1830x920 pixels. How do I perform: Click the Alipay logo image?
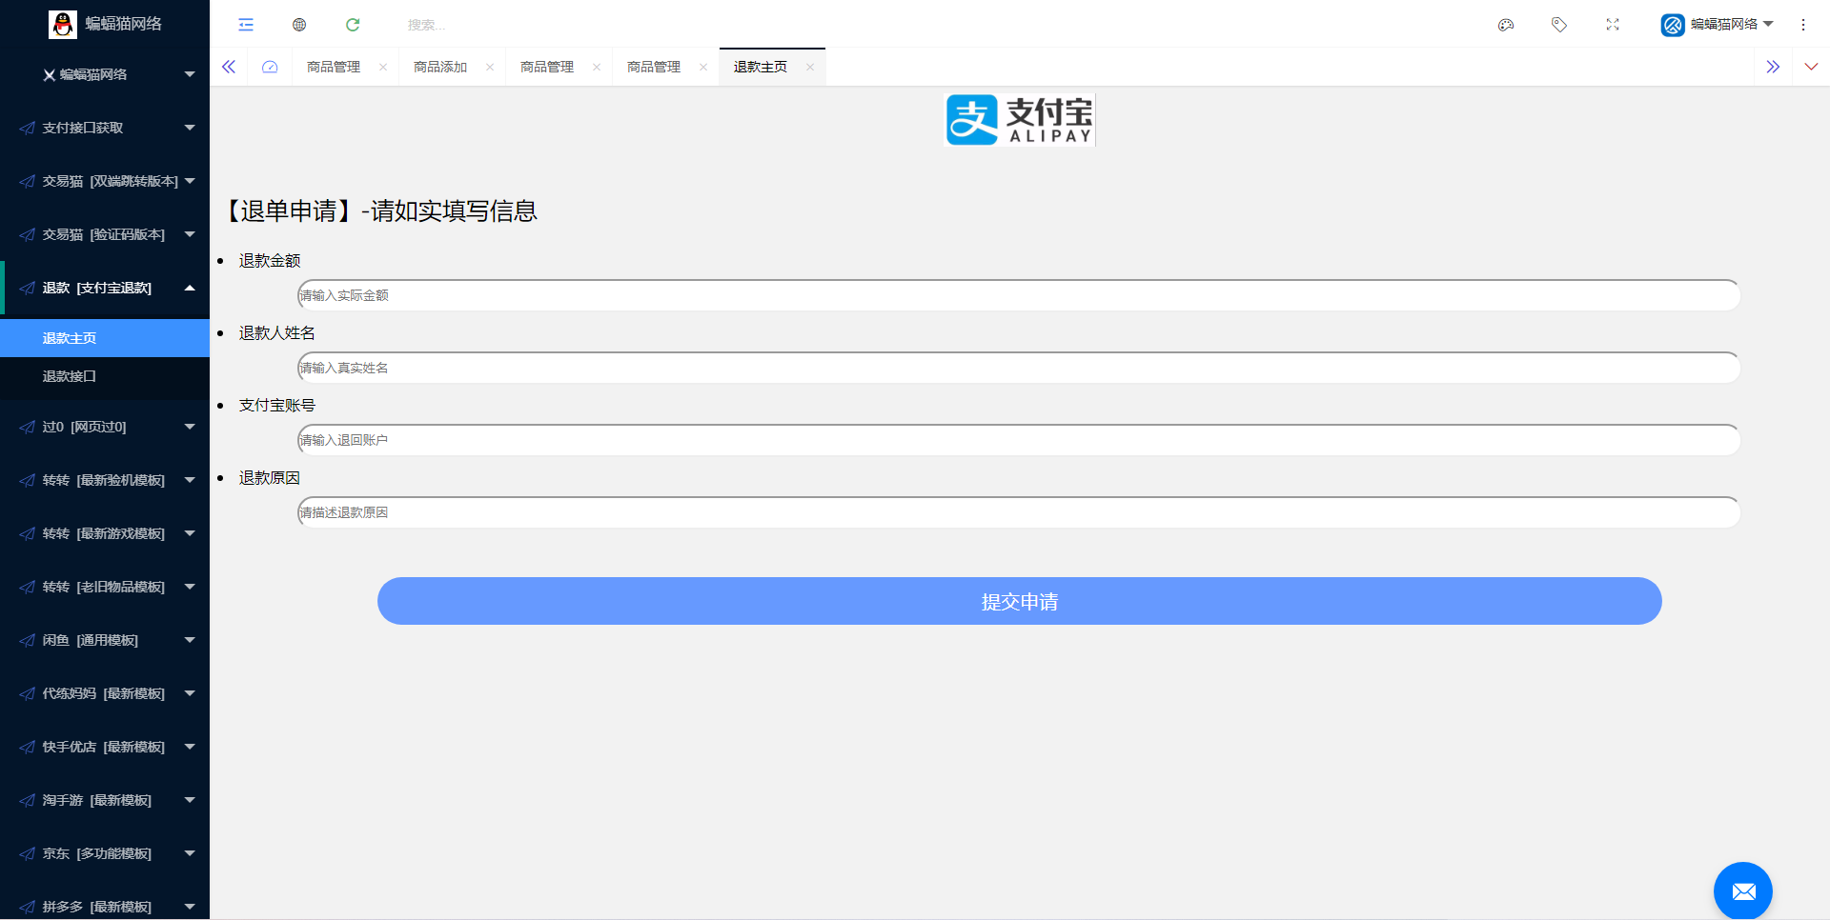pyautogui.click(x=1020, y=120)
